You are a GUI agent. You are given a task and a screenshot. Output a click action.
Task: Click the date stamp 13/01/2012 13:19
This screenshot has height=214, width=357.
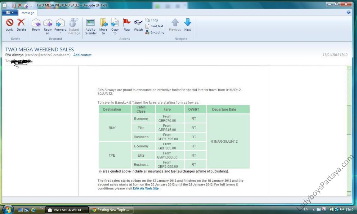[335, 55]
